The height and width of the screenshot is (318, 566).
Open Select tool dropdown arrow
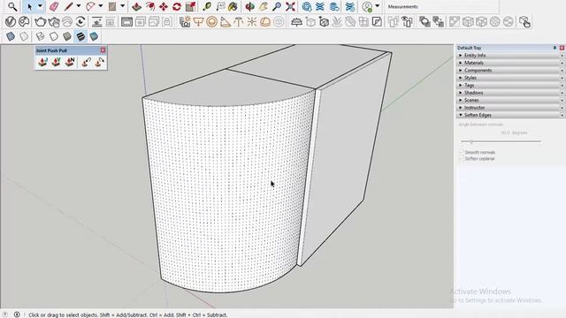point(40,6)
